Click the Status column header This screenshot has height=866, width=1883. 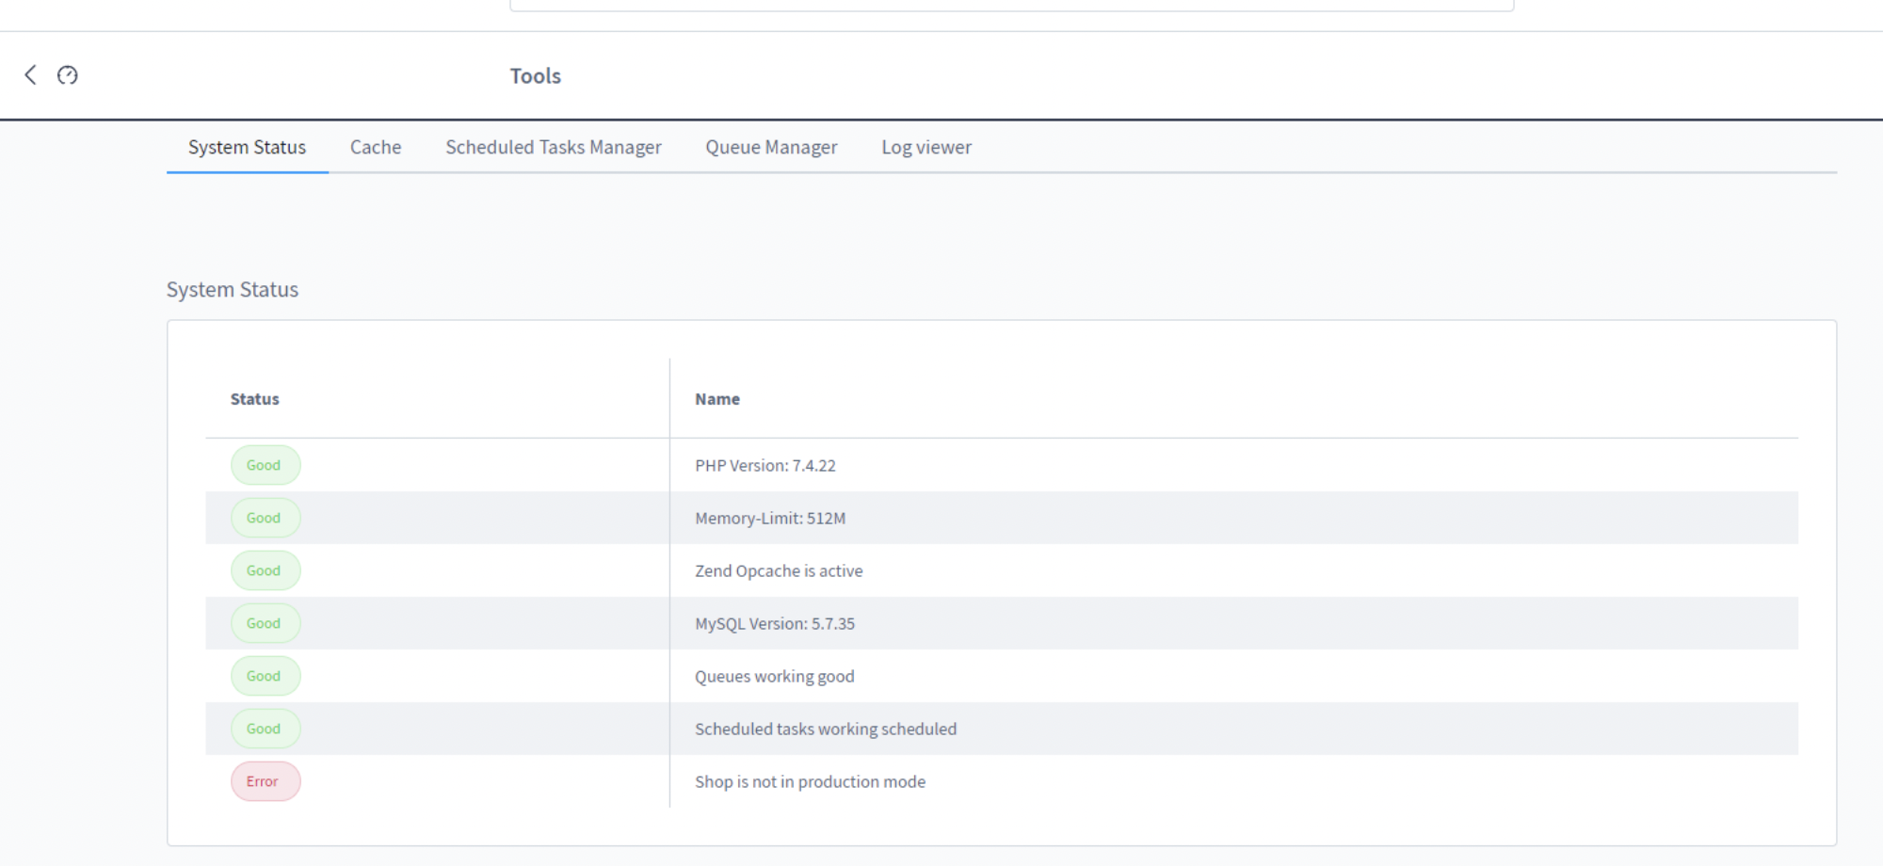[254, 399]
